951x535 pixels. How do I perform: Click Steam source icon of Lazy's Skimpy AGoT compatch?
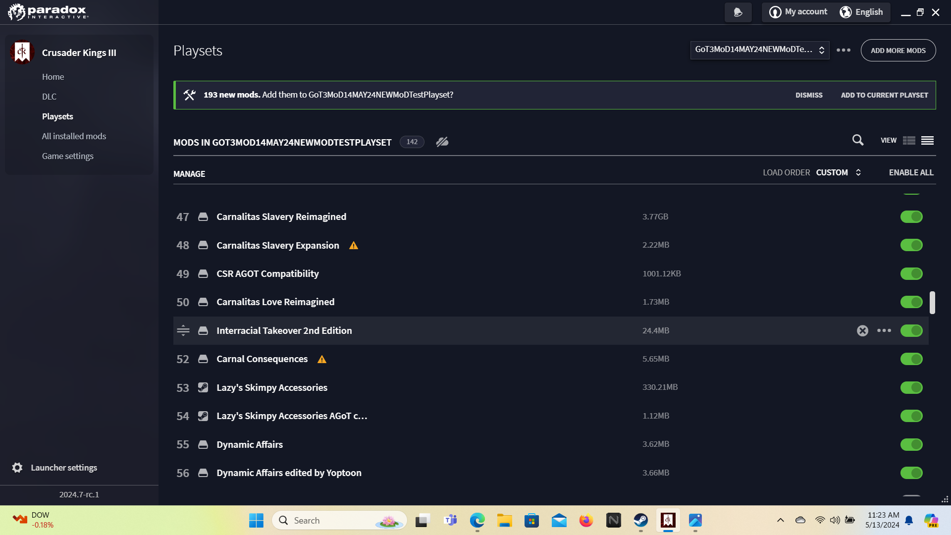(203, 416)
